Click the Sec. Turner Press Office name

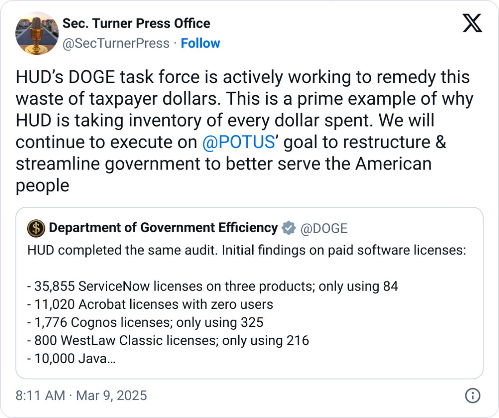(x=136, y=24)
